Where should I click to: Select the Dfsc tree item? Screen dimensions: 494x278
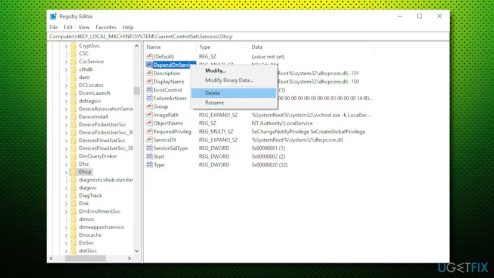tap(84, 164)
